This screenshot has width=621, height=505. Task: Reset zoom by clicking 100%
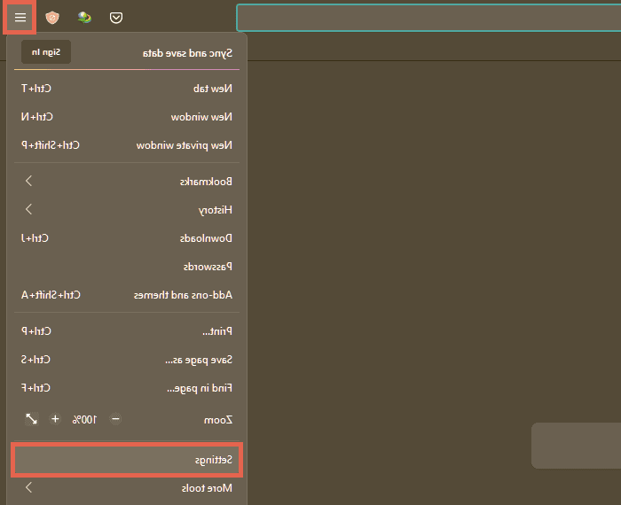[85, 418]
